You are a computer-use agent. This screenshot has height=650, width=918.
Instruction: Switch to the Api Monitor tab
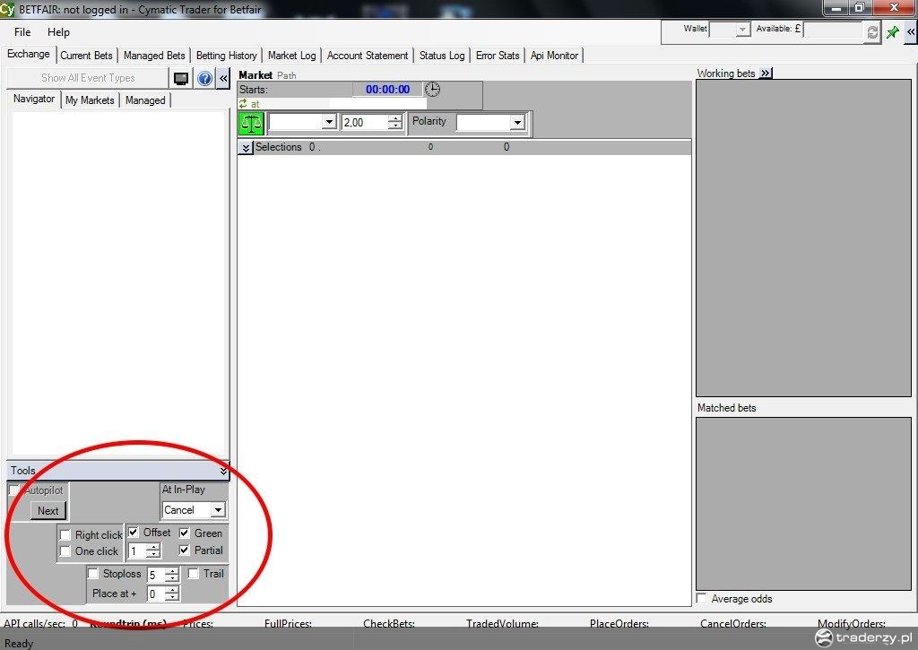click(x=554, y=56)
